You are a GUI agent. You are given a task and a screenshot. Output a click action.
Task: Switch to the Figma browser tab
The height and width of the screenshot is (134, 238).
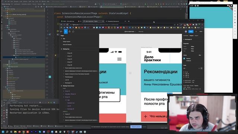(93, 21)
